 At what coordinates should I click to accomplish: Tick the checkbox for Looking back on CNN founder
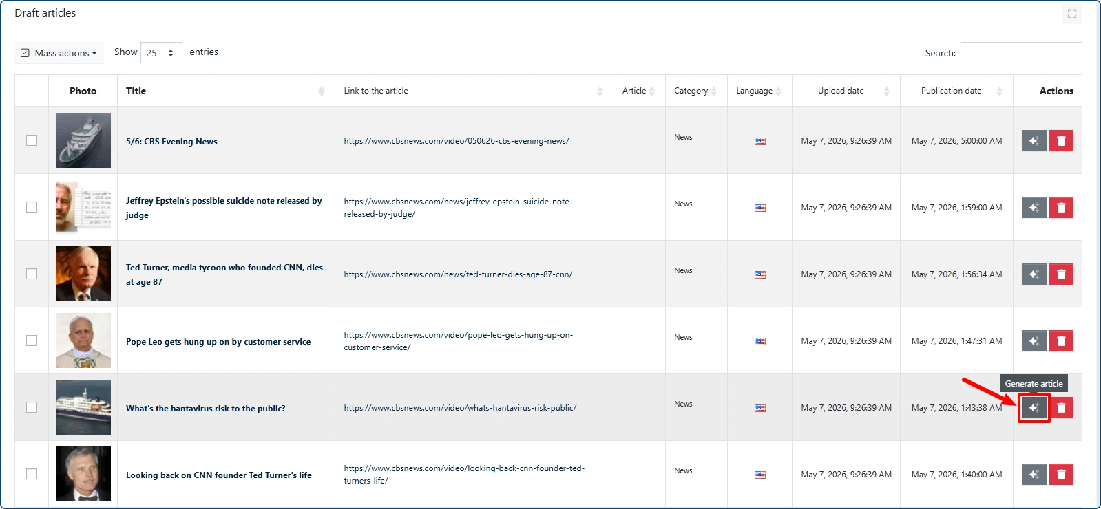[x=32, y=474]
